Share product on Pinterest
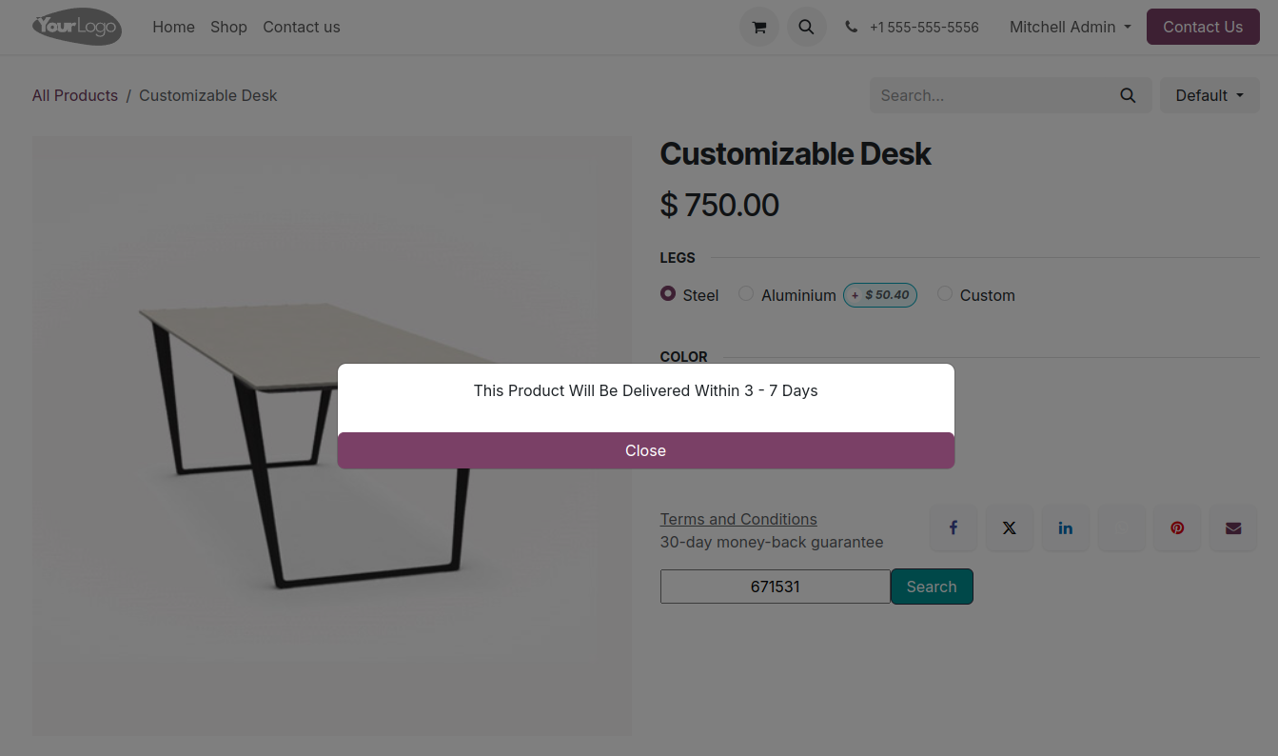 click(1178, 528)
